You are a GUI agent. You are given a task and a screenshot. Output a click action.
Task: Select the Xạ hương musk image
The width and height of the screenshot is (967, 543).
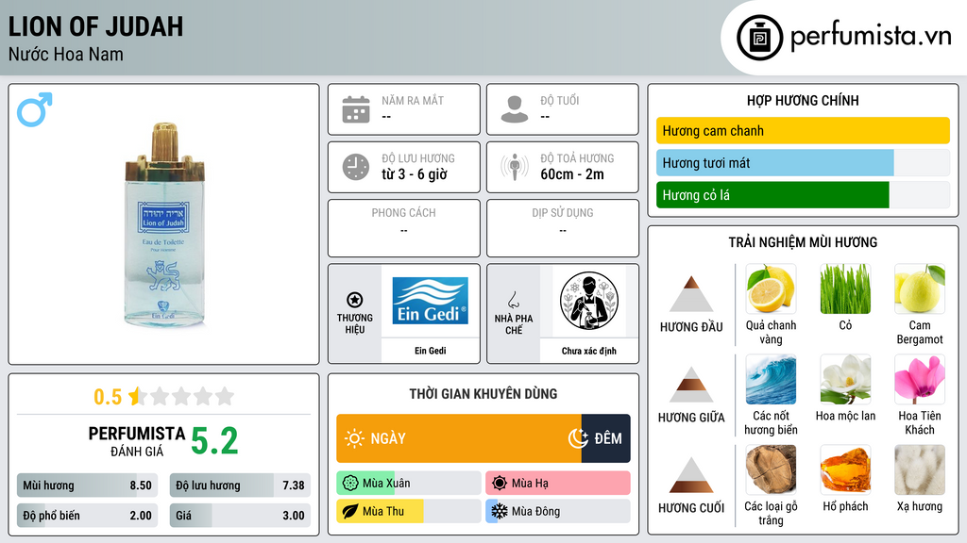pos(920,469)
